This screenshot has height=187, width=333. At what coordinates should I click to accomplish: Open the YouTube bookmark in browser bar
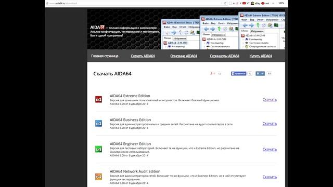coord(246,3)
